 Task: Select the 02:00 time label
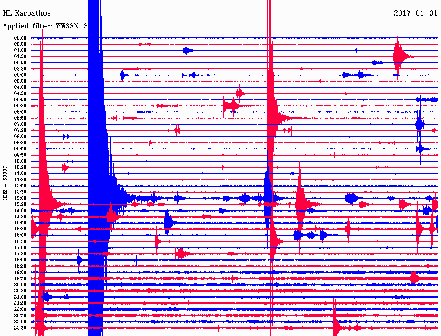pos(20,62)
